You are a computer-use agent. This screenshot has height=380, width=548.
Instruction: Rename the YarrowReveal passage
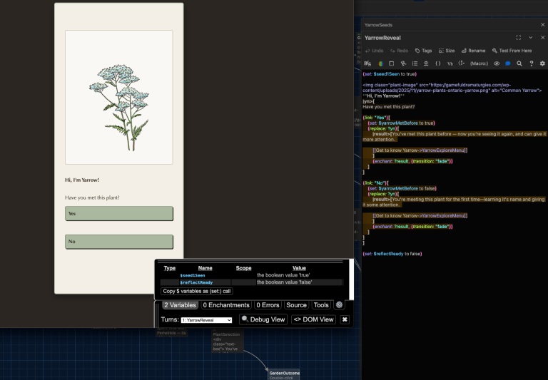coord(473,51)
